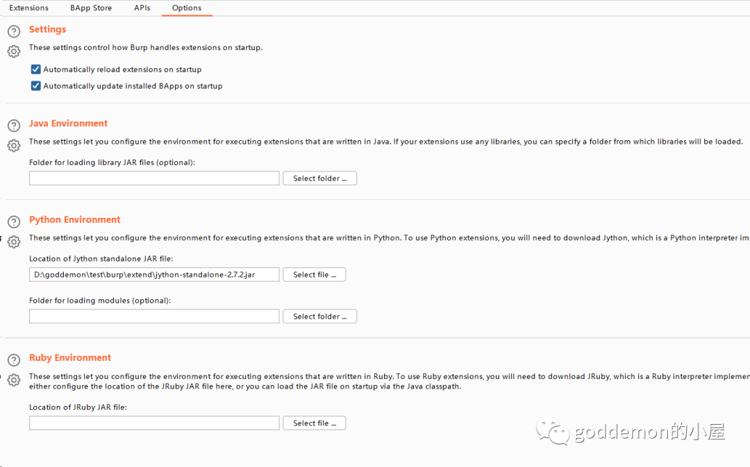Open help for the Settings section
Image resolution: width=750 pixels, height=467 pixels.
coord(14,31)
